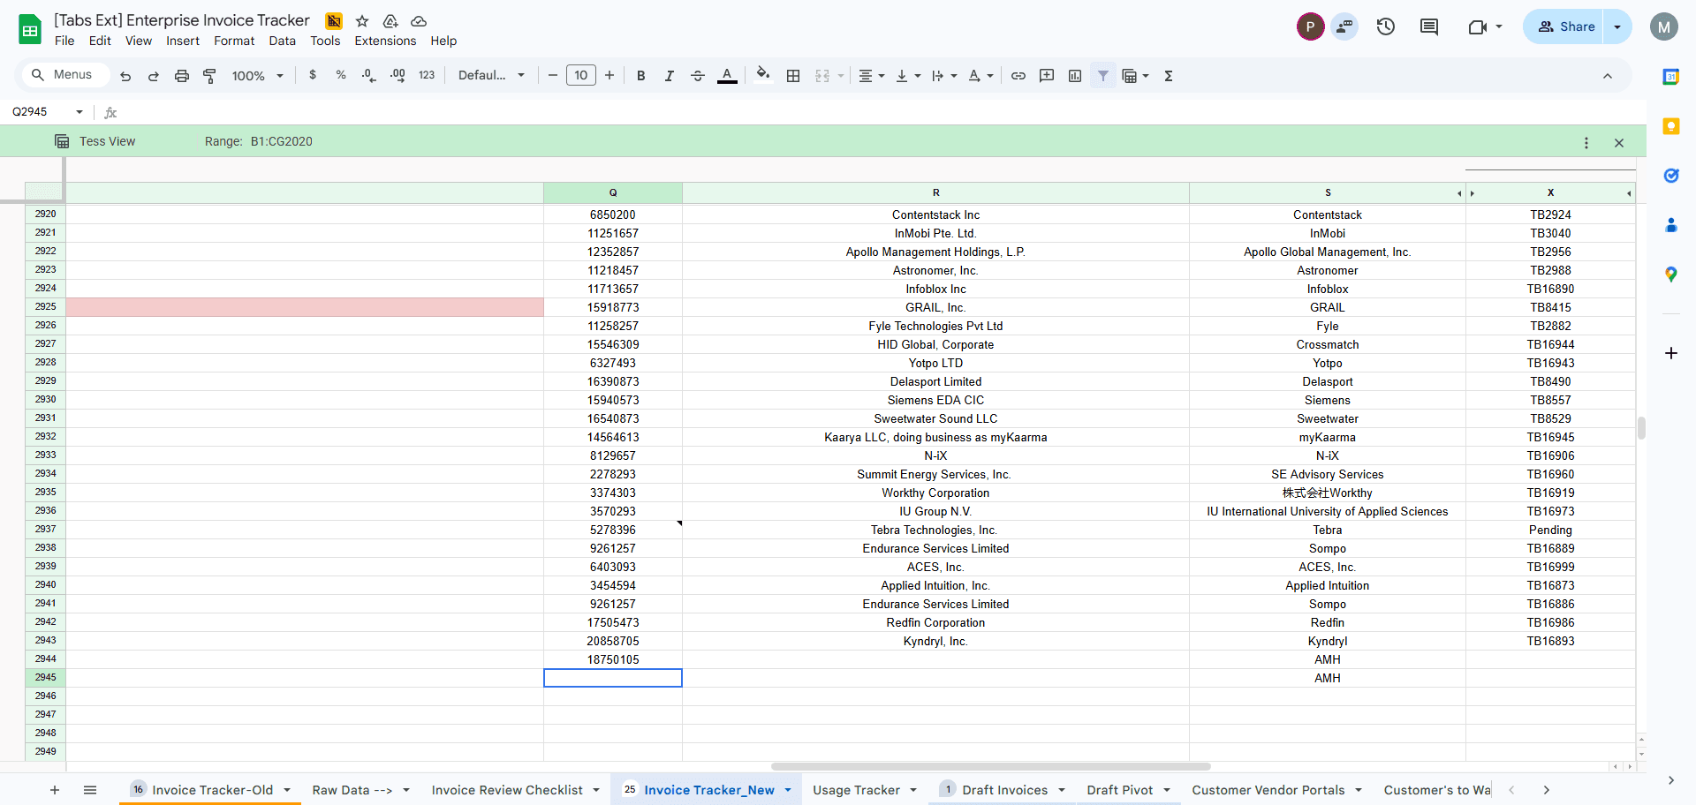Viewport: 1696px width, 805px height.
Task: Click the Share button
Action: tap(1565, 26)
